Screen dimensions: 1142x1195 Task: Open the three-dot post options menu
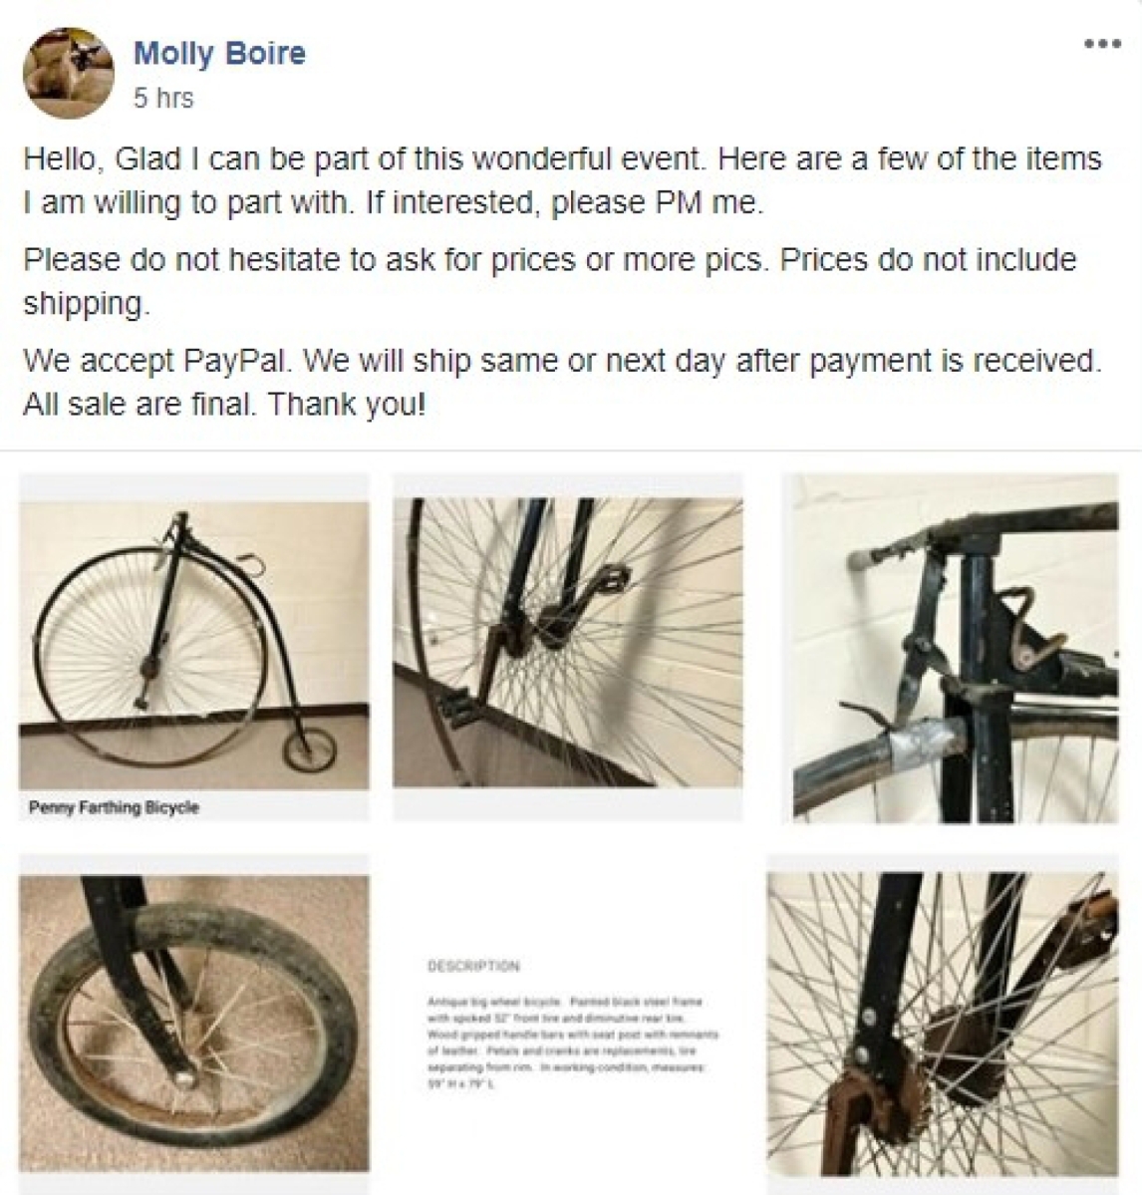pos(1102,44)
